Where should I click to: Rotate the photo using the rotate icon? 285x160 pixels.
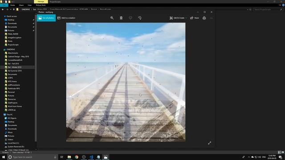(139, 18)
